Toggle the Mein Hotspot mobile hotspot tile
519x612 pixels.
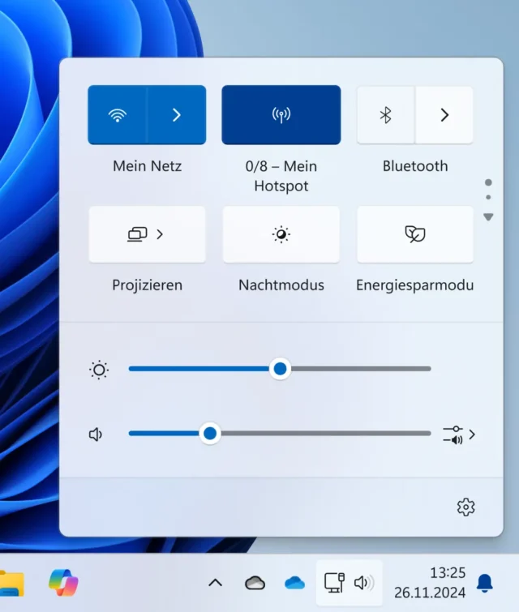pyautogui.click(x=281, y=115)
